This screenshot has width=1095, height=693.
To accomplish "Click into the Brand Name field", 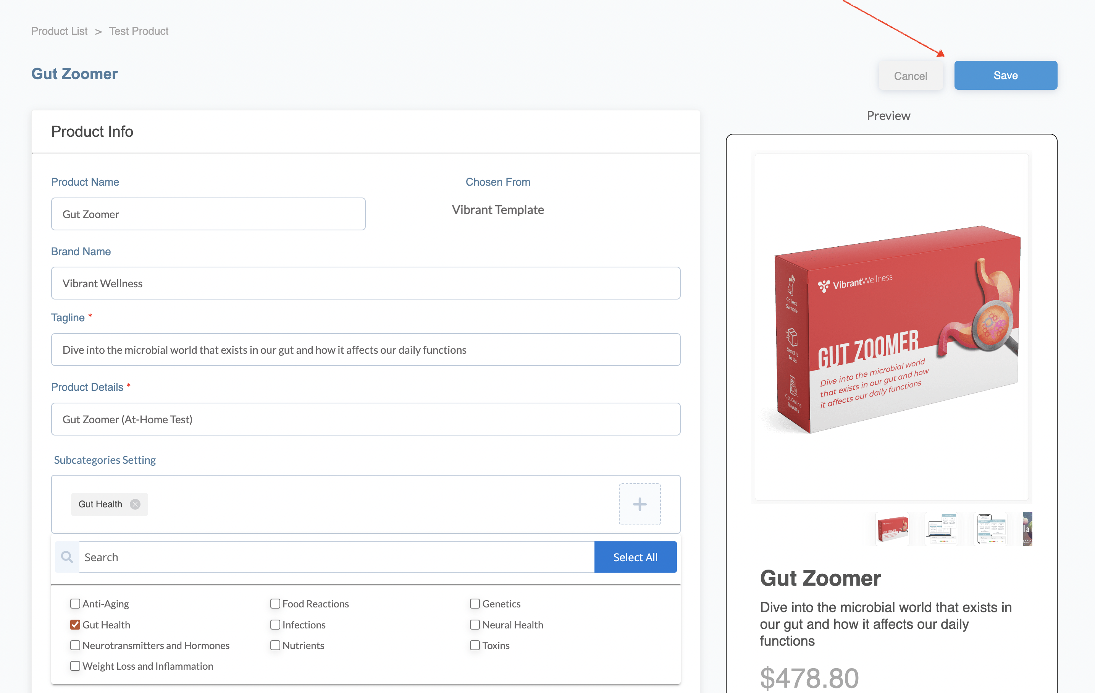I will 366,283.
